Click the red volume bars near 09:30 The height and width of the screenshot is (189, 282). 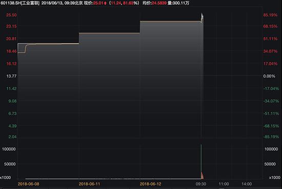click(x=203, y=176)
